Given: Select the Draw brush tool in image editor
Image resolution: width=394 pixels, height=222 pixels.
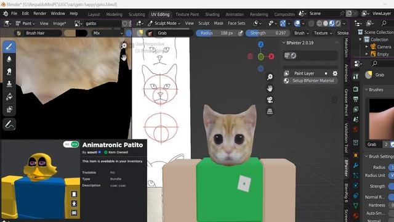Looking at the screenshot, I should point(9,47).
